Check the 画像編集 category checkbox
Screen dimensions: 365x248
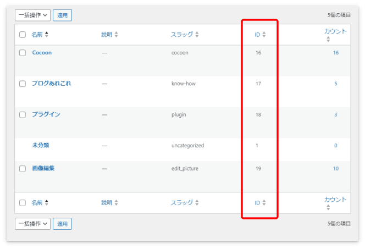(23, 169)
